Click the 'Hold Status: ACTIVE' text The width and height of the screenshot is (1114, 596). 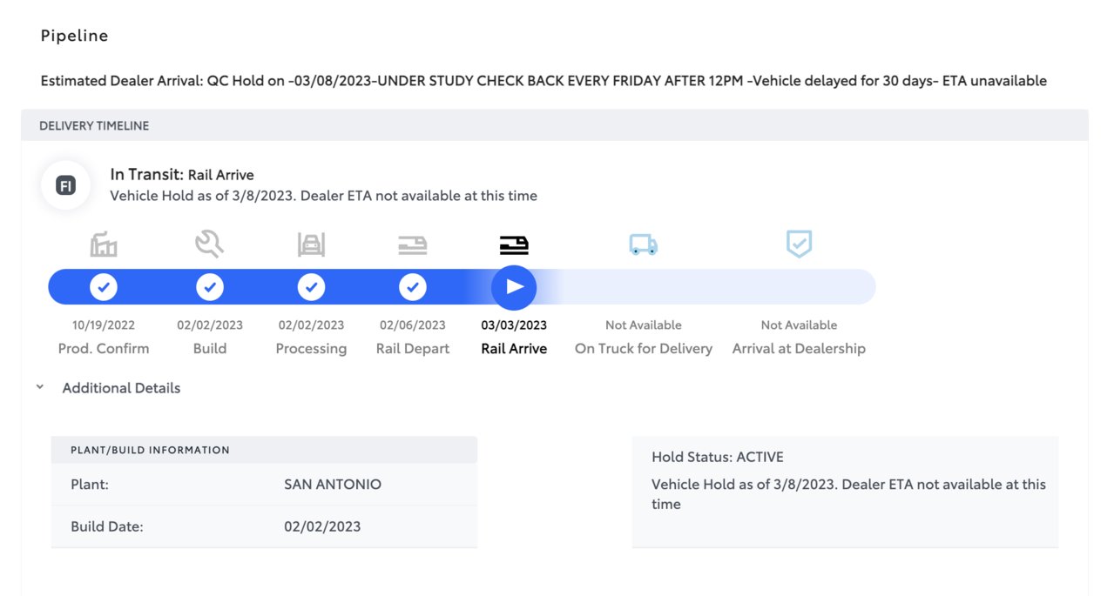[718, 457]
